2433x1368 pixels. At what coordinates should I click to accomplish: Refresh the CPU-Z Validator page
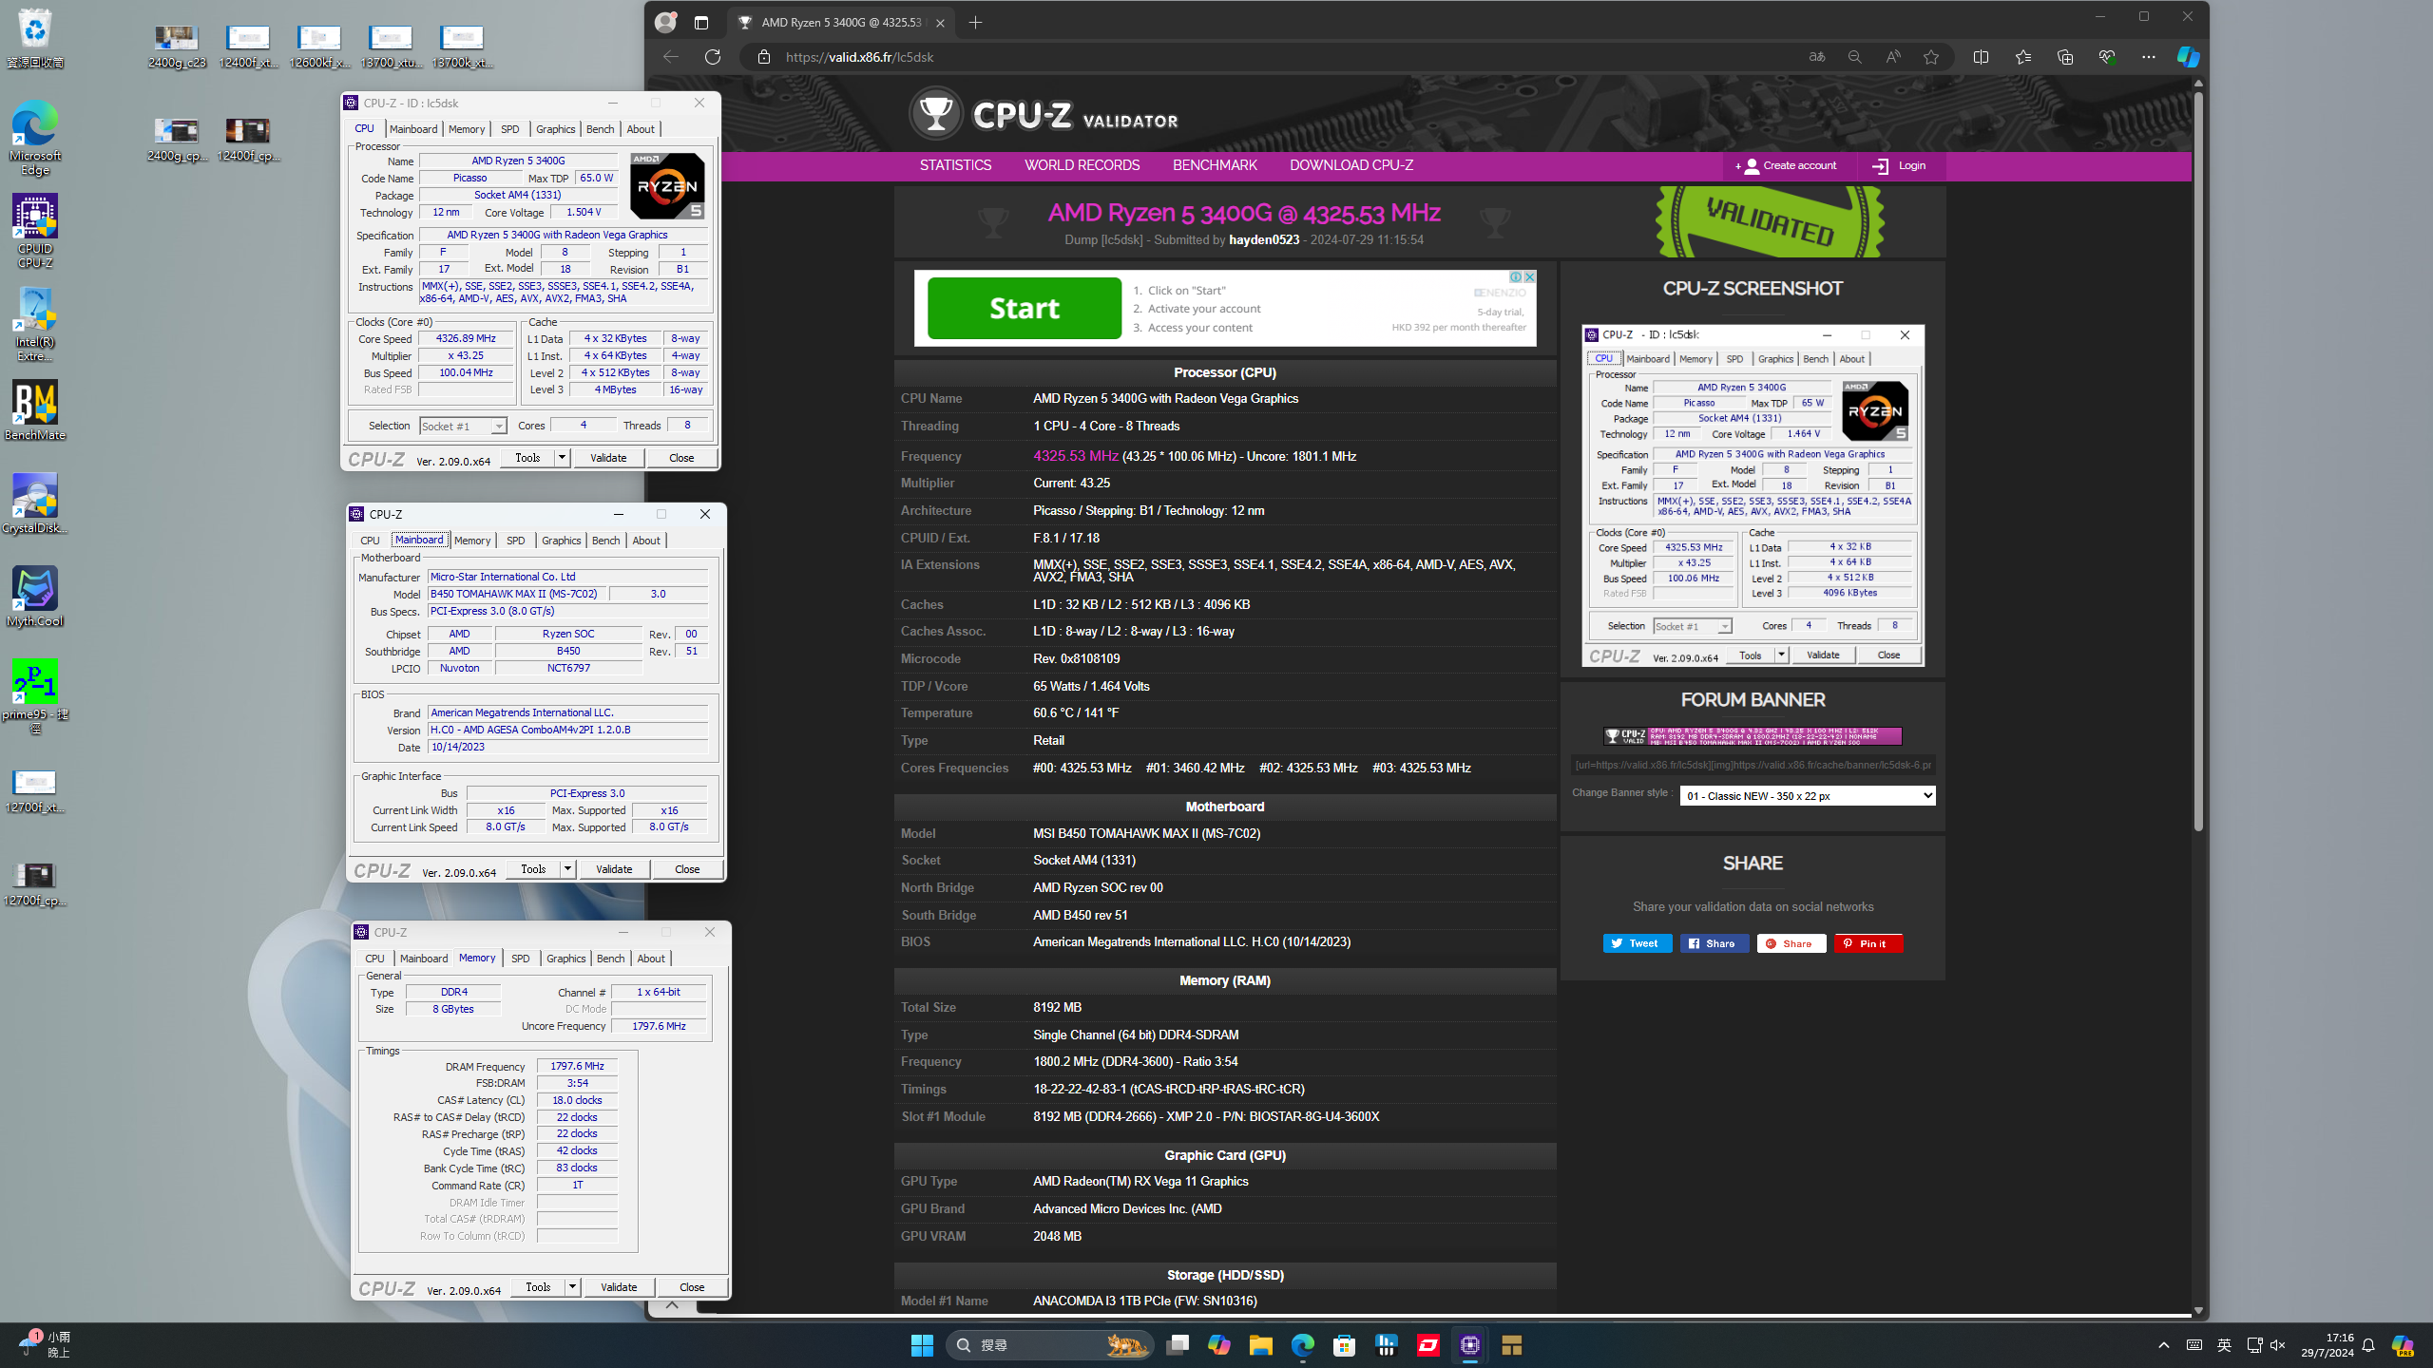[713, 57]
